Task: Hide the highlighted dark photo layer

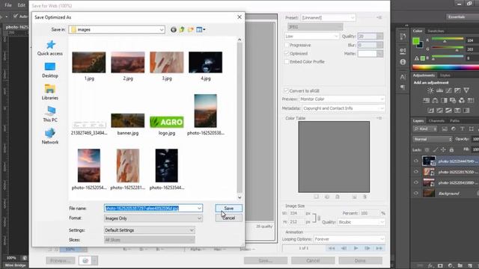Action: pyautogui.click(x=416, y=161)
